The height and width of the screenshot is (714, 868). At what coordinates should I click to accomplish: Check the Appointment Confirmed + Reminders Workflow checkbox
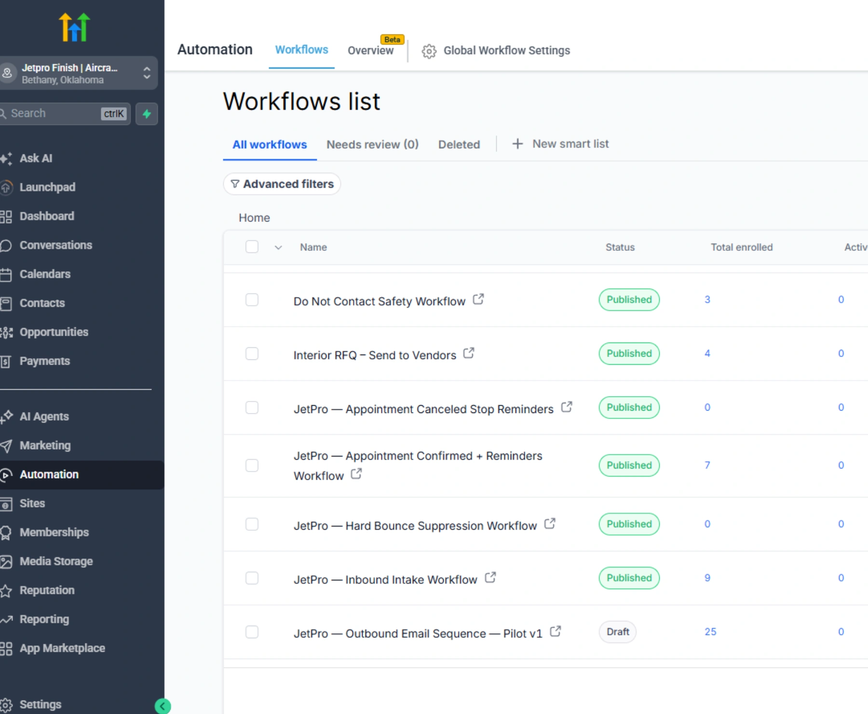tap(252, 466)
